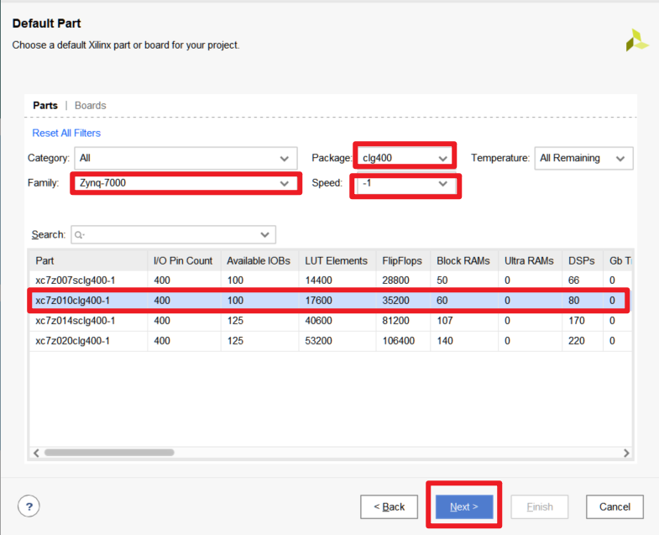Click DSPs value 220
The height and width of the screenshot is (535, 659).
point(577,341)
